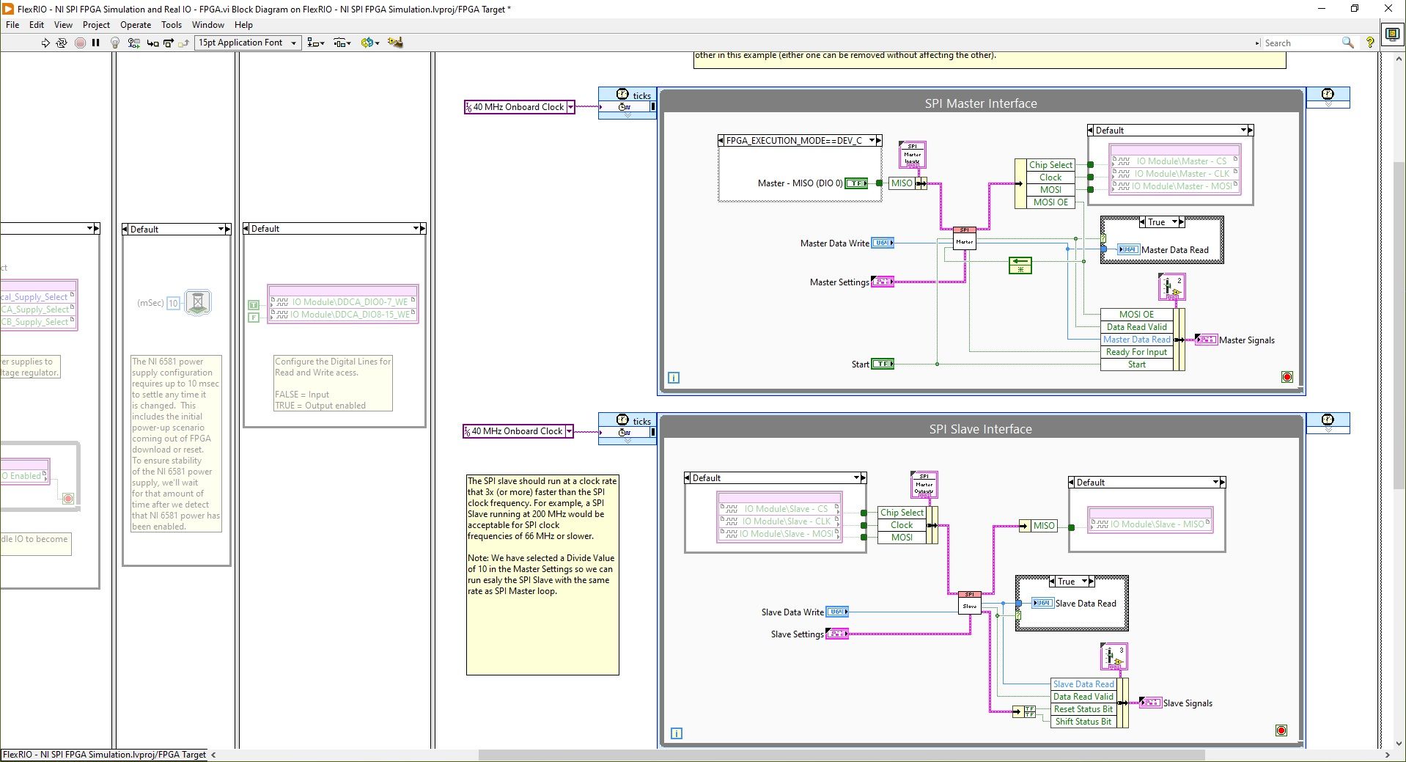Click the Retain Wire Values icon
Screen dimensions: 1406x762
coord(133,43)
